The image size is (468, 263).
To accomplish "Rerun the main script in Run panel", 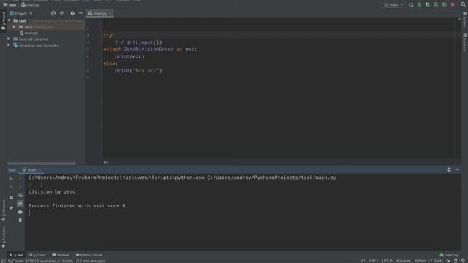I will (x=11, y=178).
